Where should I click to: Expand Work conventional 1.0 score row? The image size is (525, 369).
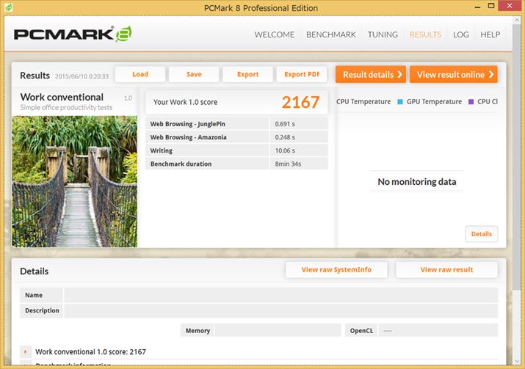click(x=26, y=351)
